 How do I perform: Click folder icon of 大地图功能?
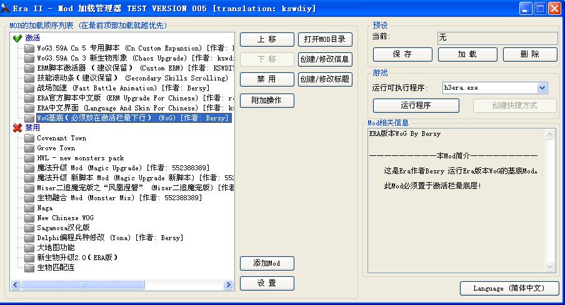click(x=29, y=248)
